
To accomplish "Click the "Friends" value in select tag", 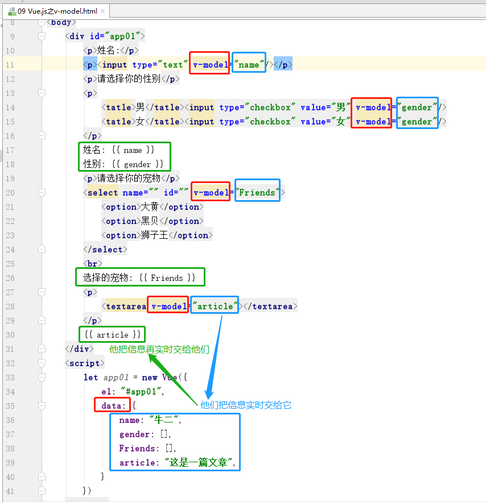I will coord(257,193).
